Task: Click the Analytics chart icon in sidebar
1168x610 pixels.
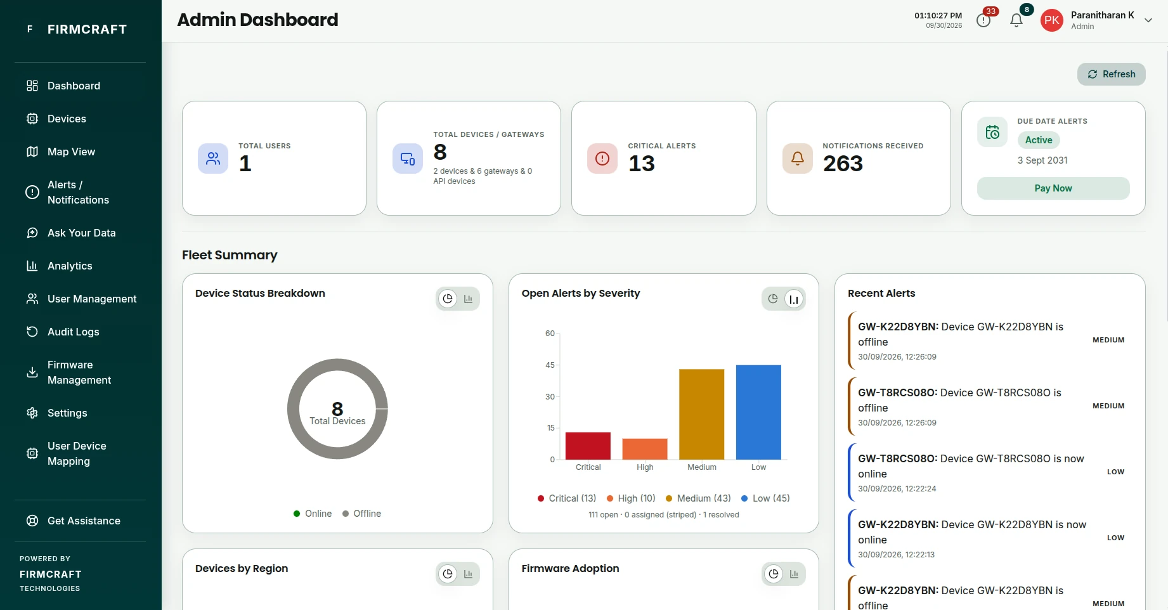Action: click(32, 266)
